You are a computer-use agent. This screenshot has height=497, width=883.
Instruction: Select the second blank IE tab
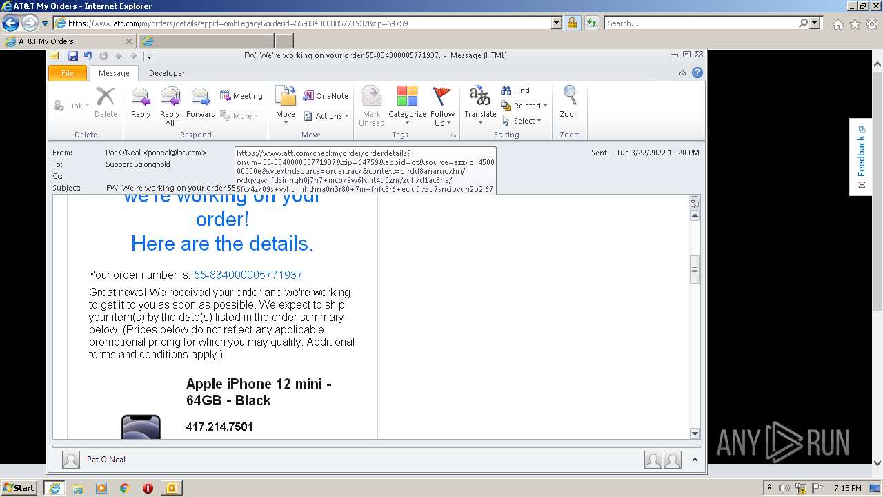206,41
